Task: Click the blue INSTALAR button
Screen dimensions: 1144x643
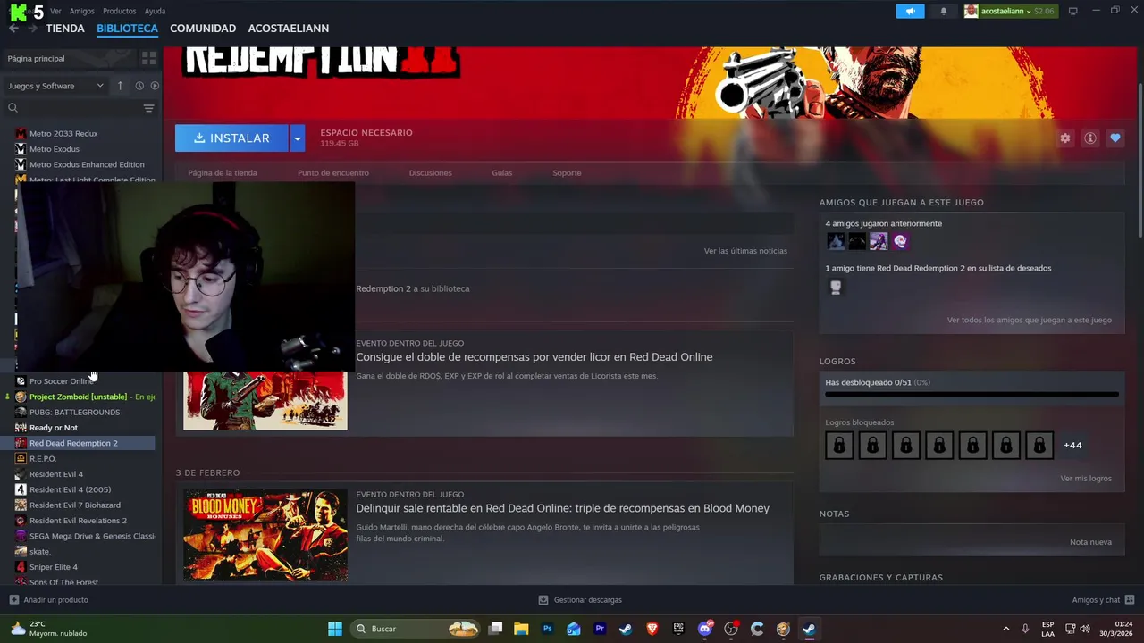Action: pyautogui.click(x=231, y=138)
